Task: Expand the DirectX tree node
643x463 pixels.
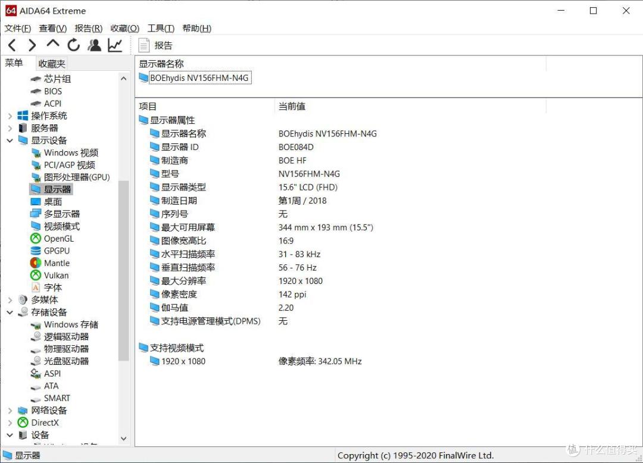Action: (10, 423)
